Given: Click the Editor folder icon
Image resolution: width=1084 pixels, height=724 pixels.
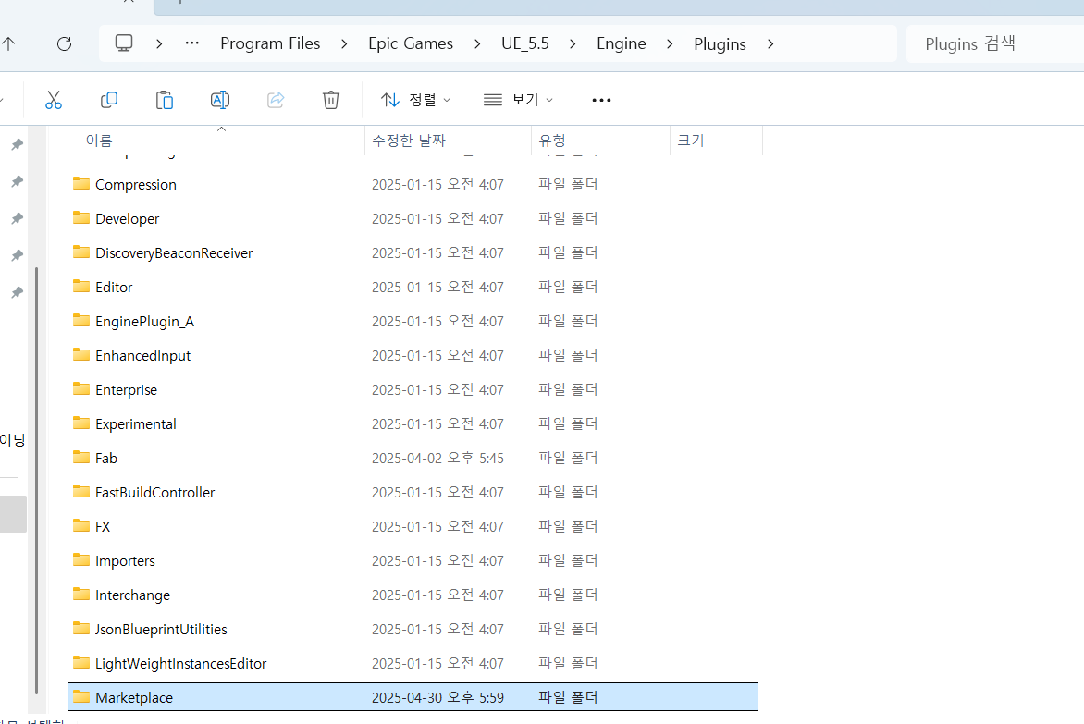Looking at the screenshot, I should (x=81, y=286).
